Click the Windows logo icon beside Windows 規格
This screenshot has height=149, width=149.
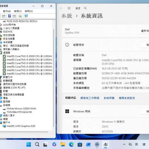[x=67, y=111]
